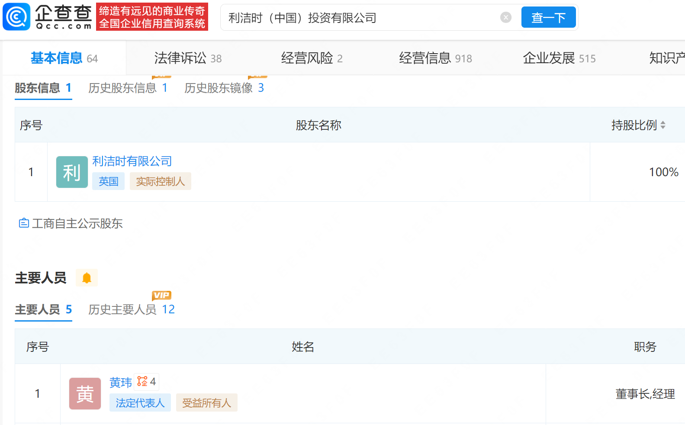Click the bell alert icon beside 主要人员
Image resolution: width=685 pixels, height=425 pixels.
(87, 278)
